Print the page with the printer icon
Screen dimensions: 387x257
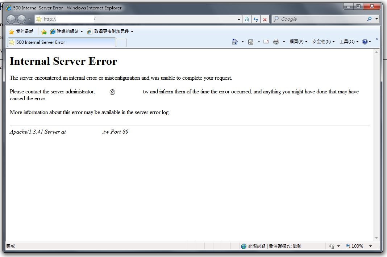click(276, 42)
